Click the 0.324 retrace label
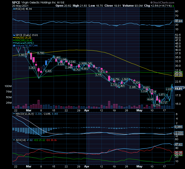 pos(137,82)
